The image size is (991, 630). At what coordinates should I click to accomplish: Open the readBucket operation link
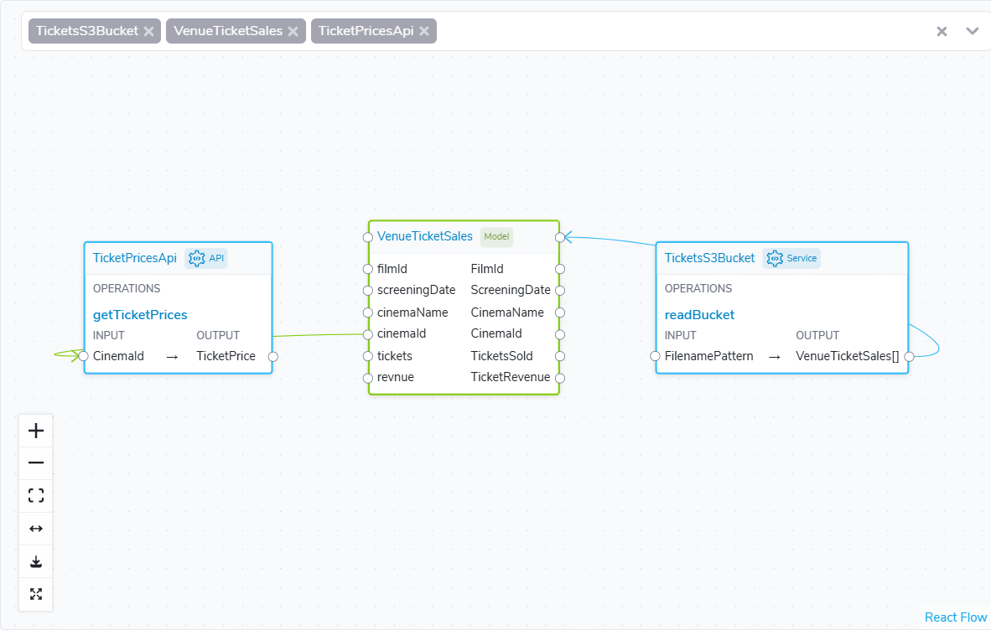[699, 314]
